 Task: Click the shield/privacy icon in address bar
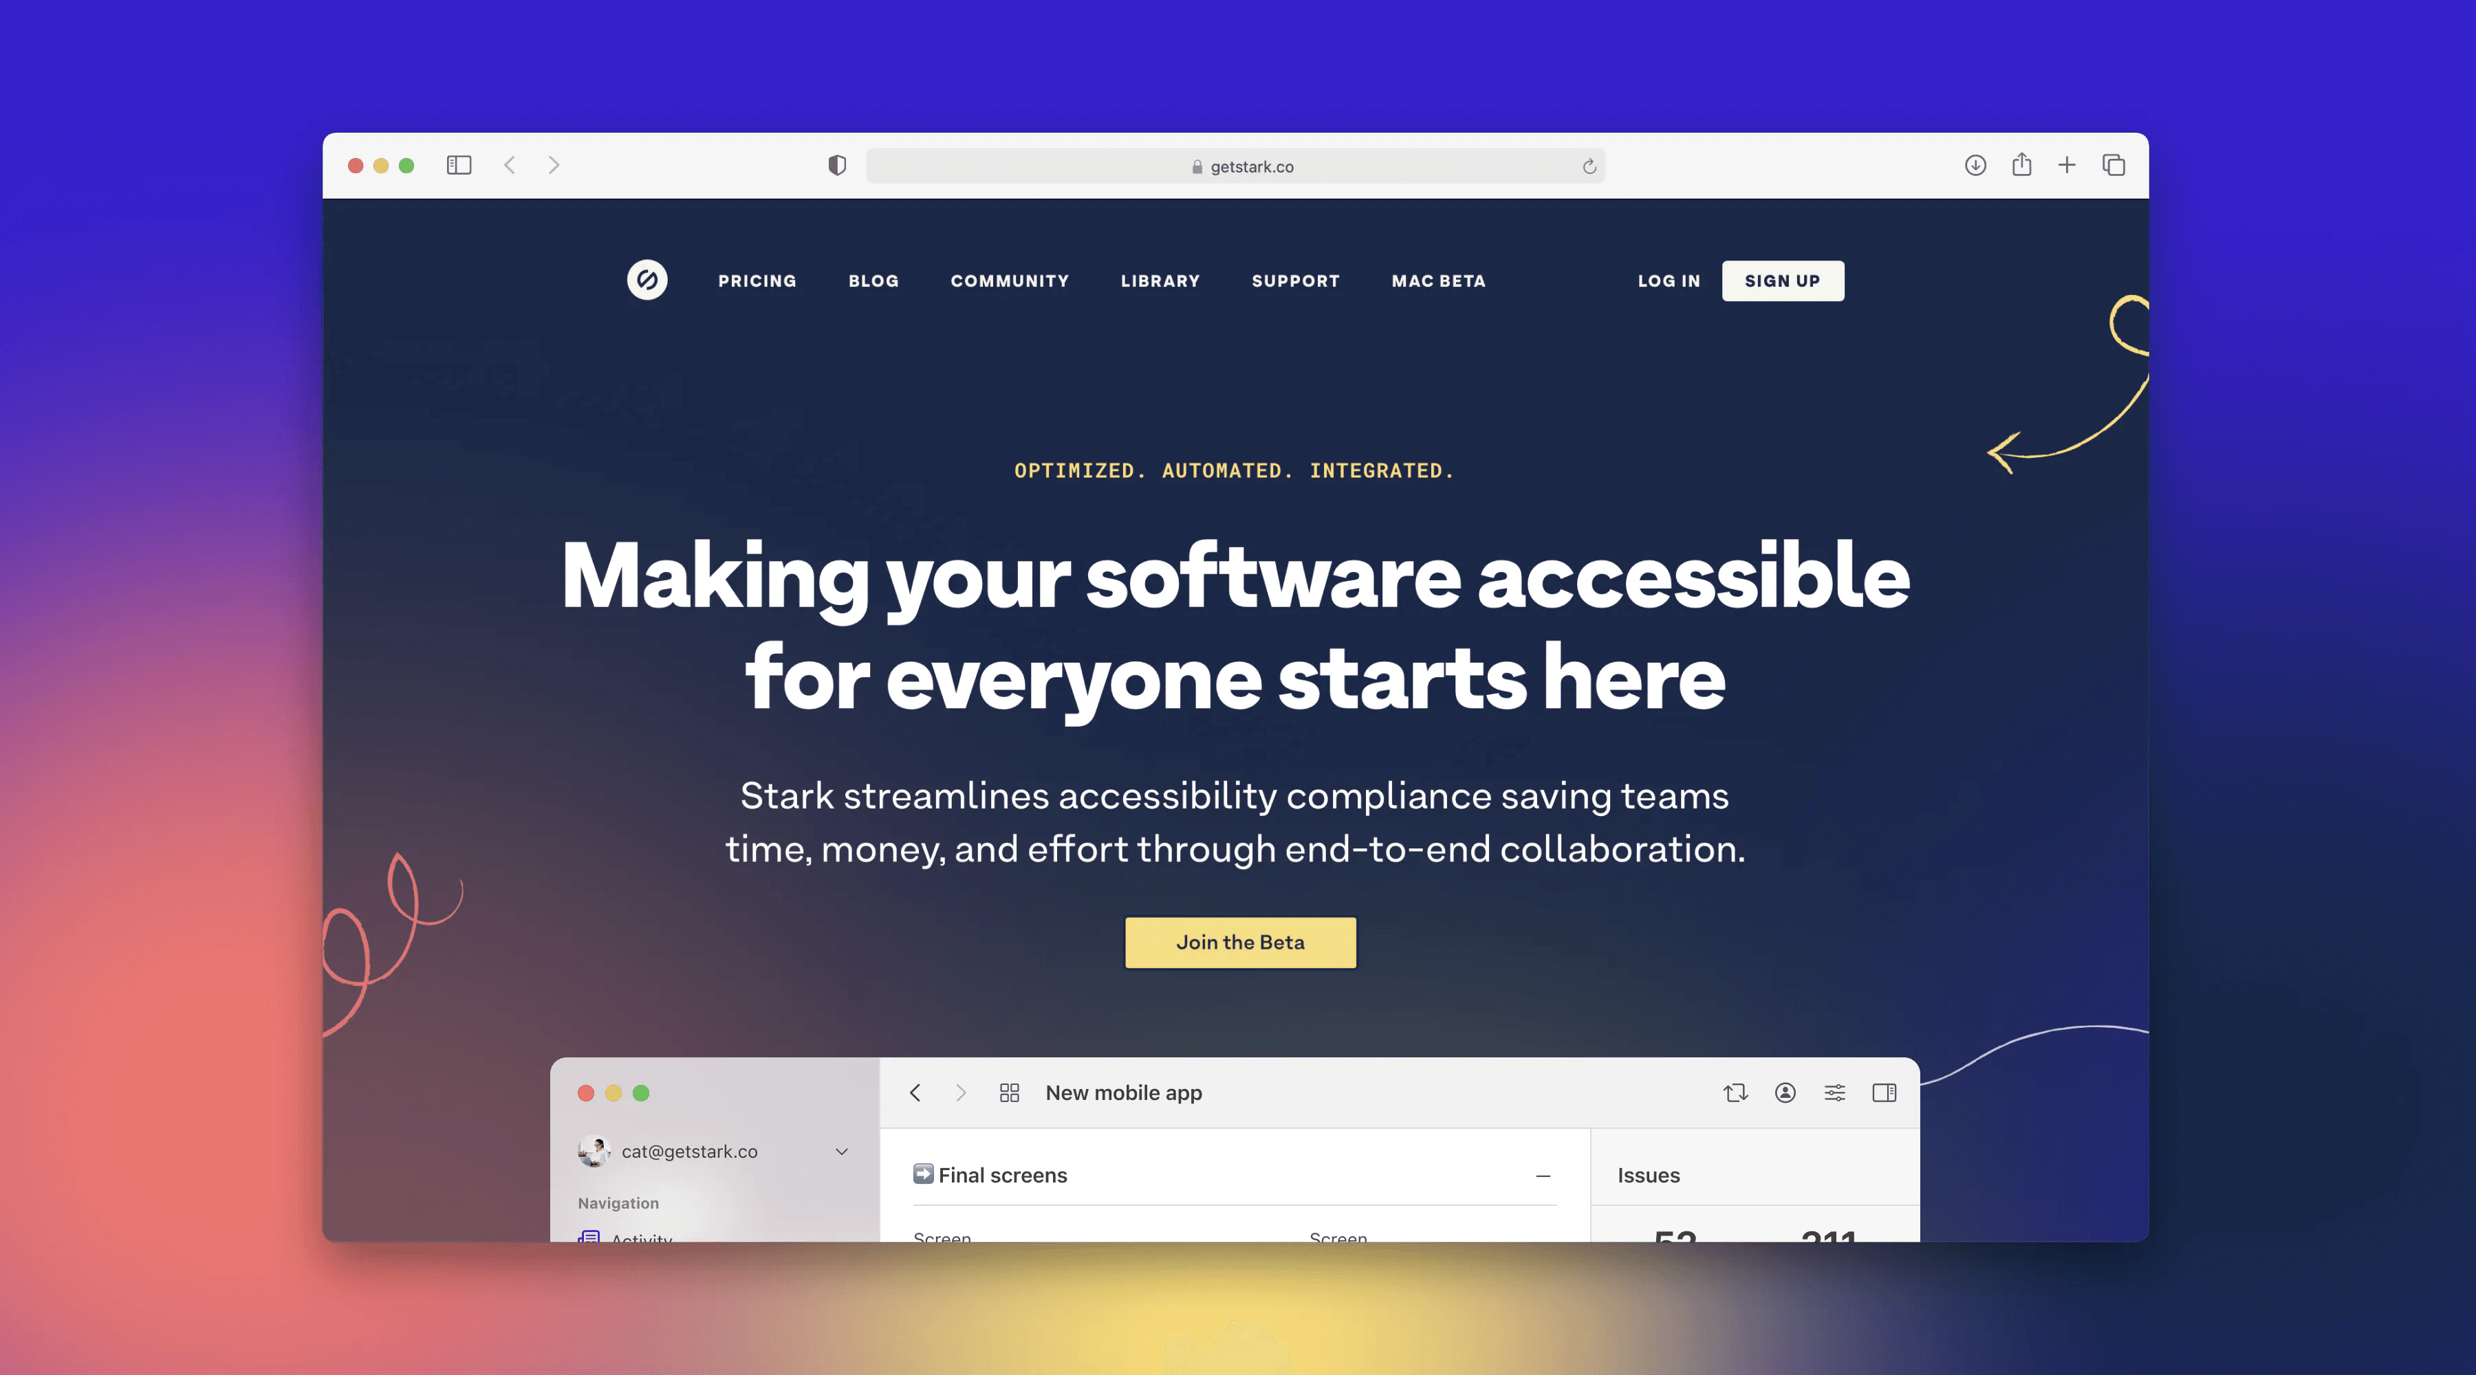(836, 164)
